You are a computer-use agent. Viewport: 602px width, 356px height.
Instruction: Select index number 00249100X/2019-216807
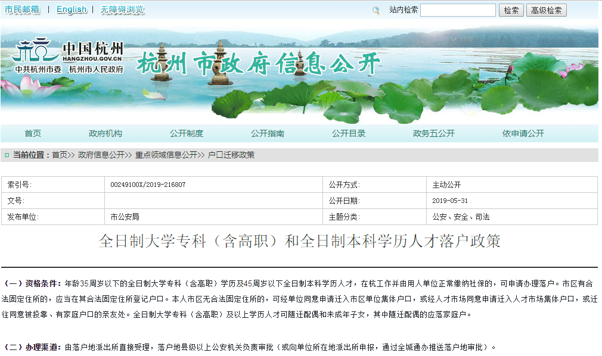(x=148, y=185)
